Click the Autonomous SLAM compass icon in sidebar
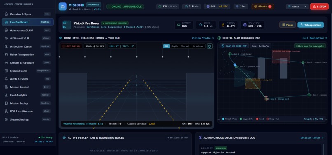Screen dimensions: 332x155 [6, 30]
